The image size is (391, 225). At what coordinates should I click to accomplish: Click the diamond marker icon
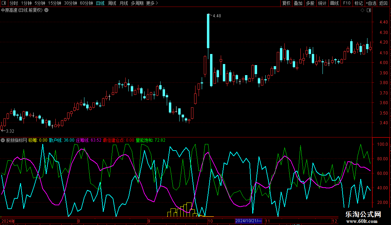click(362, 10)
